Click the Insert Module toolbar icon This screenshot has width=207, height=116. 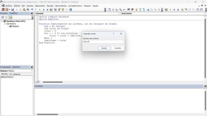7,10
